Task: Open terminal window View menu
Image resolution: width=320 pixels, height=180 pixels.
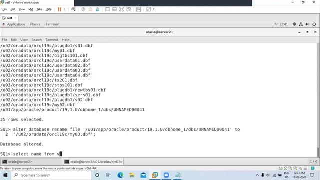Action: click(x=24, y=40)
